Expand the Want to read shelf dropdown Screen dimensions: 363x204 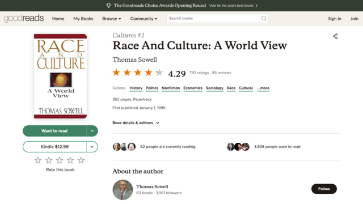(92, 131)
